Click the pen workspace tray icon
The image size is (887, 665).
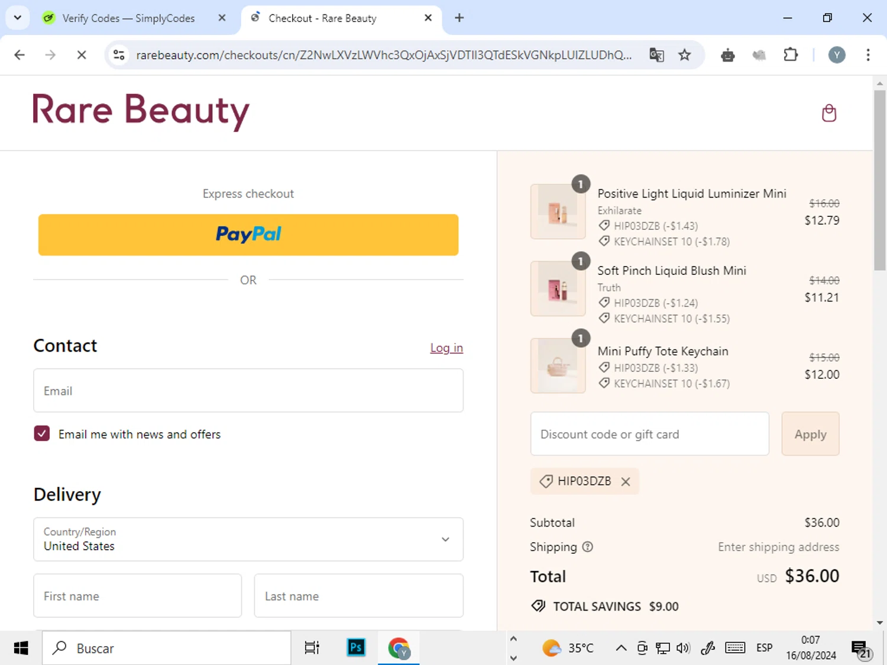708,648
